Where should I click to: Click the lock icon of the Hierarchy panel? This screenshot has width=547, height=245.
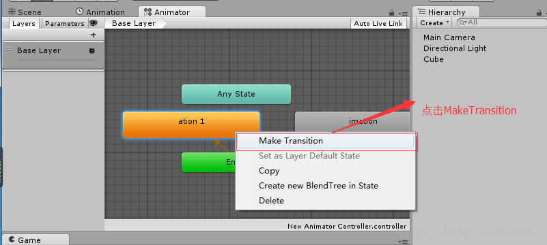(x=539, y=12)
